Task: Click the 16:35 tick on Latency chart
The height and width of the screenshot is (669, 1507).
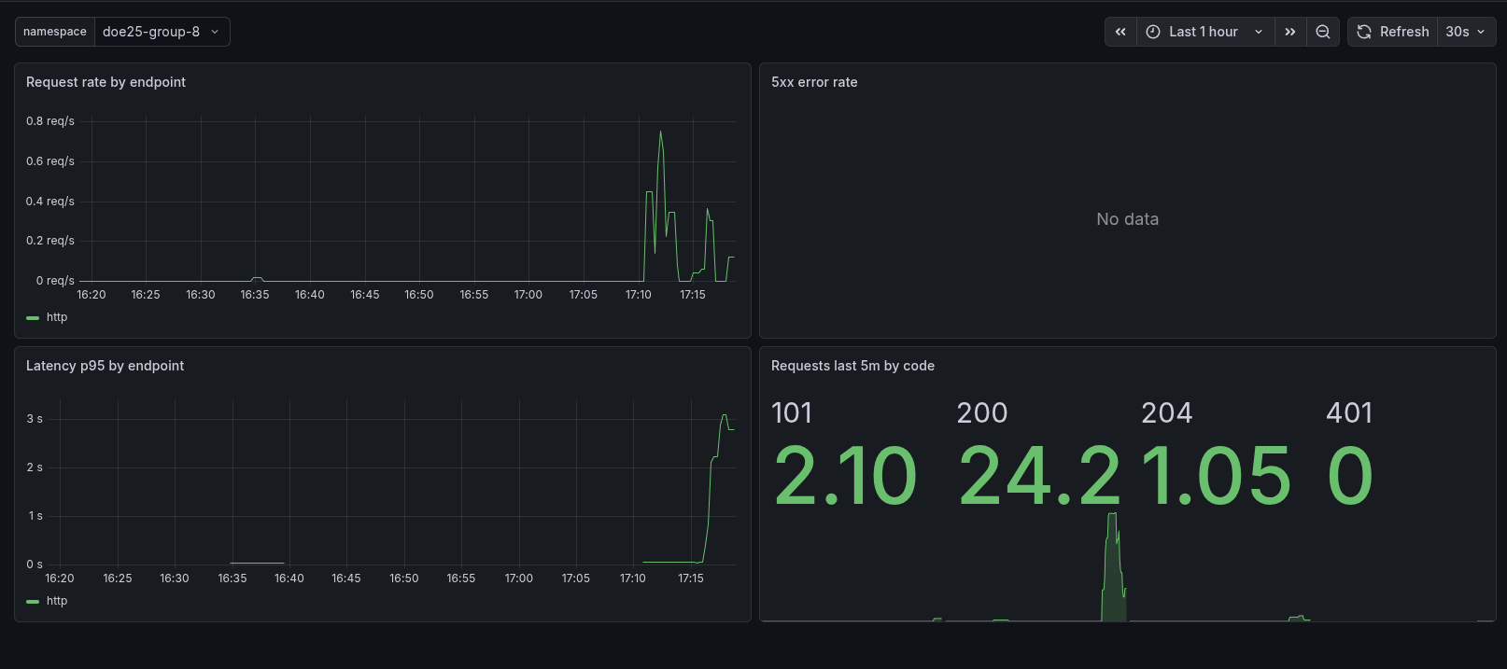Action: (232, 578)
